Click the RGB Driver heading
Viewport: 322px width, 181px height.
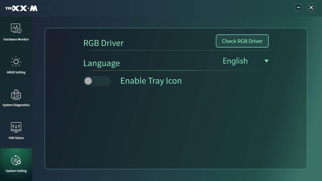[x=103, y=43]
